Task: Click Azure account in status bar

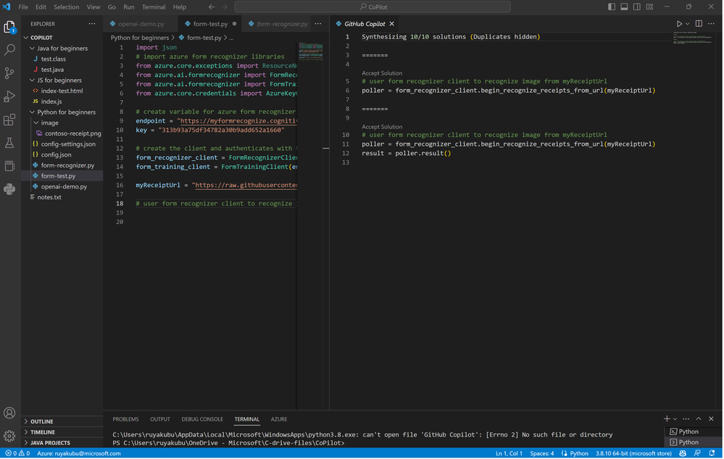Action: (x=78, y=453)
